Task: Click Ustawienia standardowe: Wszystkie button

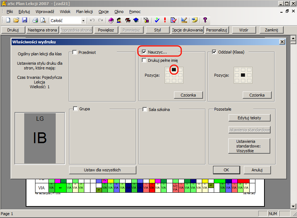Action: pos(249,146)
